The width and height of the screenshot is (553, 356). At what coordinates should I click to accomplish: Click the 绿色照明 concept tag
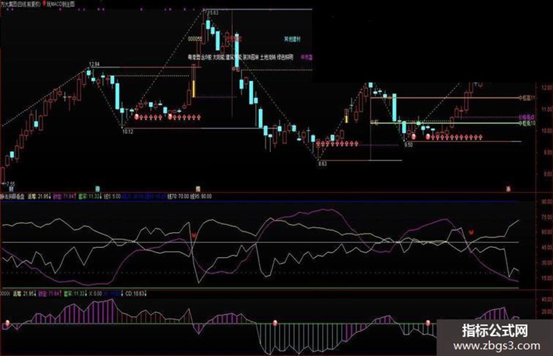pyautogui.click(x=285, y=57)
